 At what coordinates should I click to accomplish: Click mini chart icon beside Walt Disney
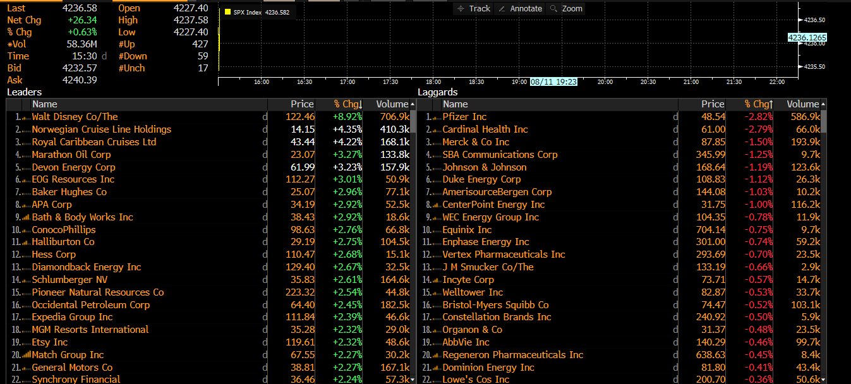pos(26,117)
